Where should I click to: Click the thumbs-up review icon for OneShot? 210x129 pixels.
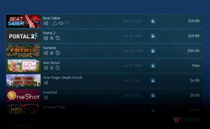pos(153,95)
